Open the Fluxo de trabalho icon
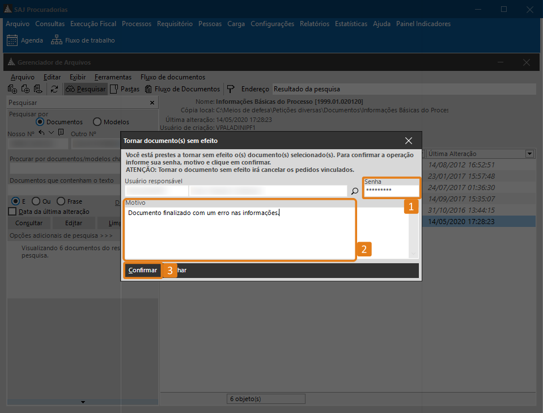The height and width of the screenshot is (413, 543). [56, 40]
